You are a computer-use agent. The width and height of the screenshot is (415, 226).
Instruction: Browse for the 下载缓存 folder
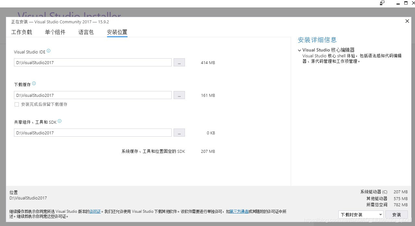[x=179, y=95]
